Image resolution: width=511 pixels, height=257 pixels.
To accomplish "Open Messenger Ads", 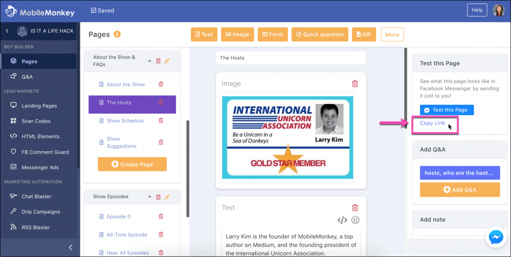I will pos(38,168).
